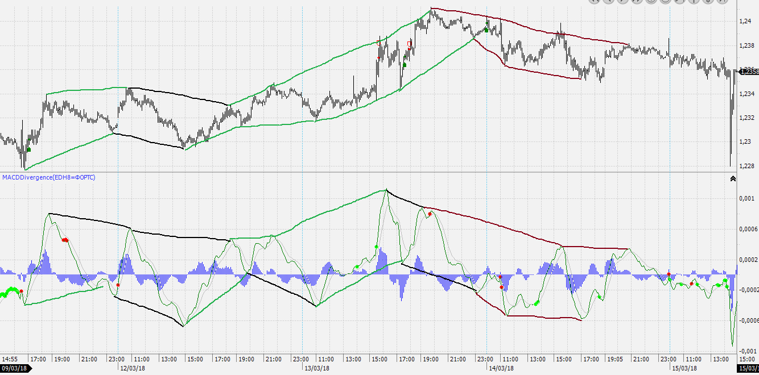Viewport: 759px width, 375px height.
Task: Click the 0,001 MACD axis label
Action: (746, 199)
